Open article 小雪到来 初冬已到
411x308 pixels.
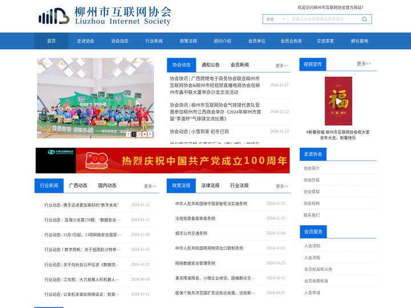pyautogui.click(x=199, y=132)
